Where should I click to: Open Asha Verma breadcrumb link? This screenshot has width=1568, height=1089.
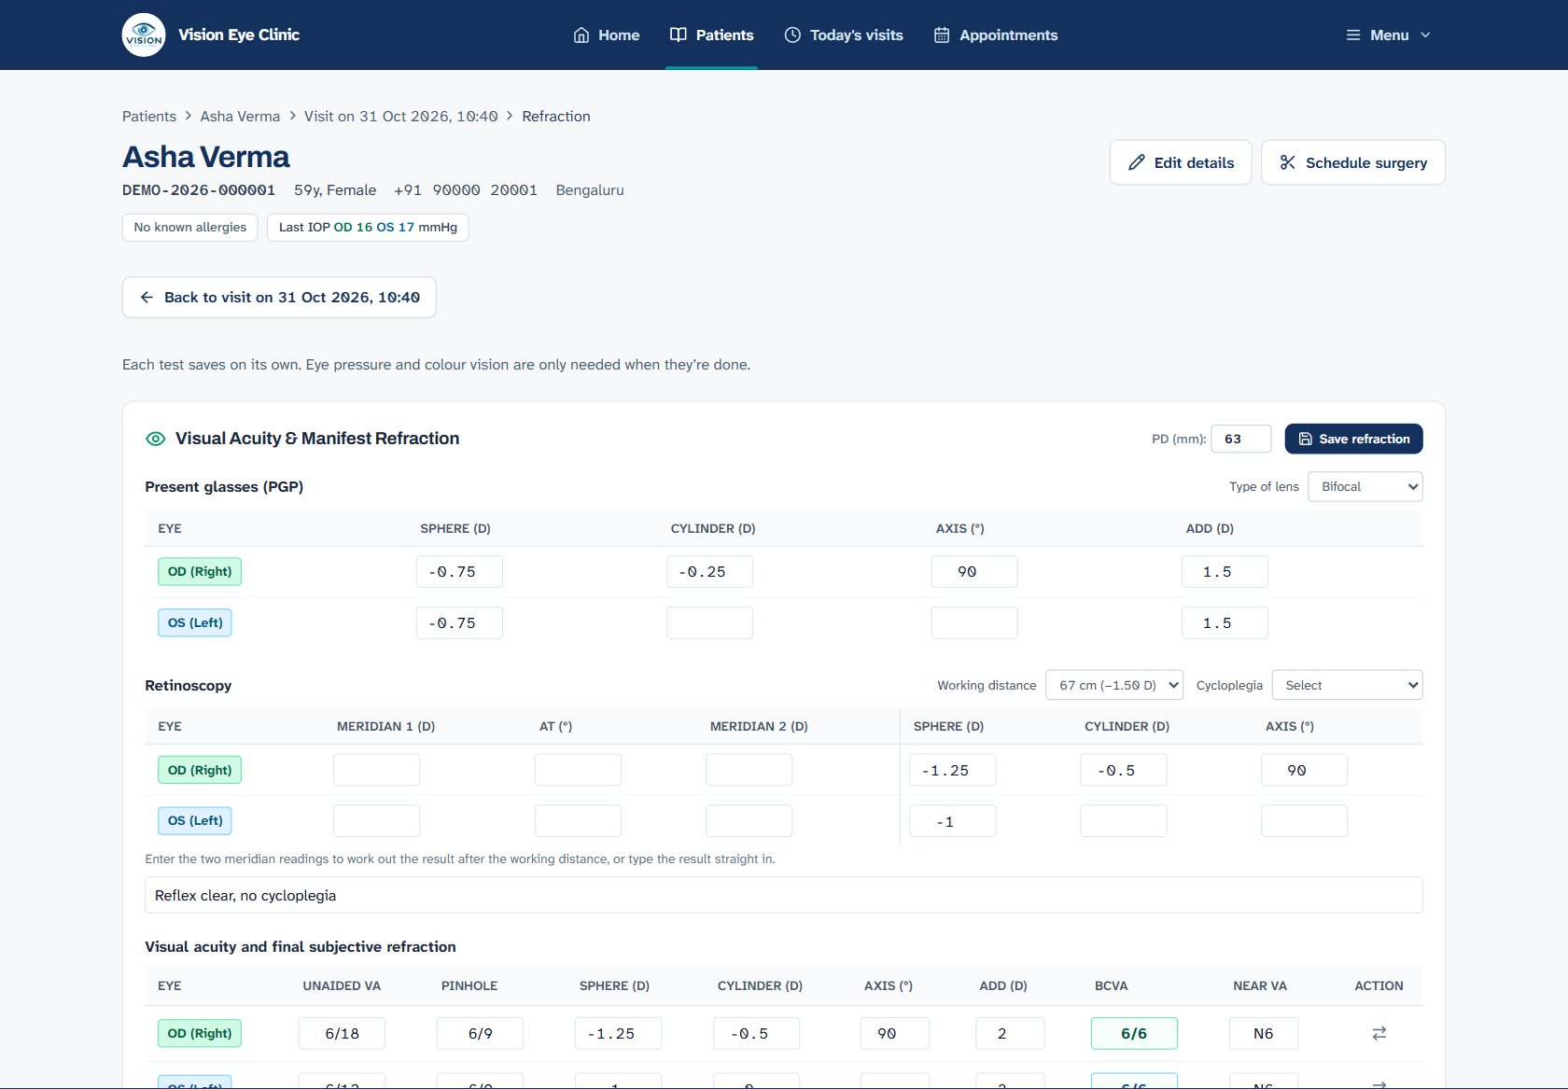(x=240, y=116)
